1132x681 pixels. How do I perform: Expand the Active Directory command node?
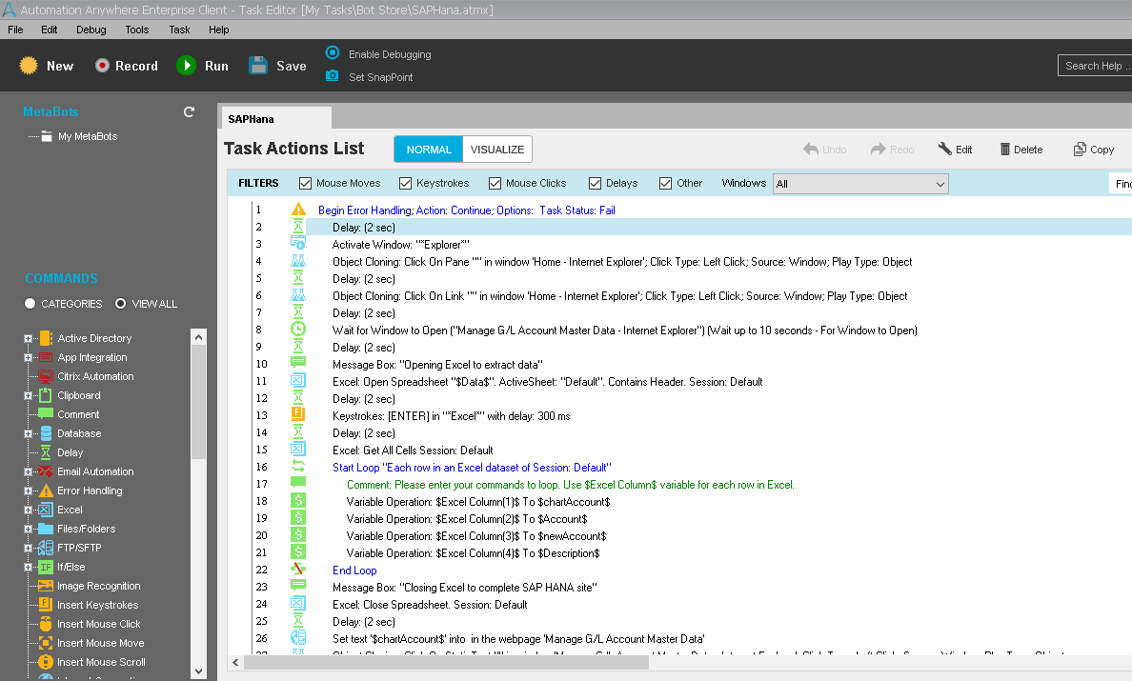(x=29, y=338)
